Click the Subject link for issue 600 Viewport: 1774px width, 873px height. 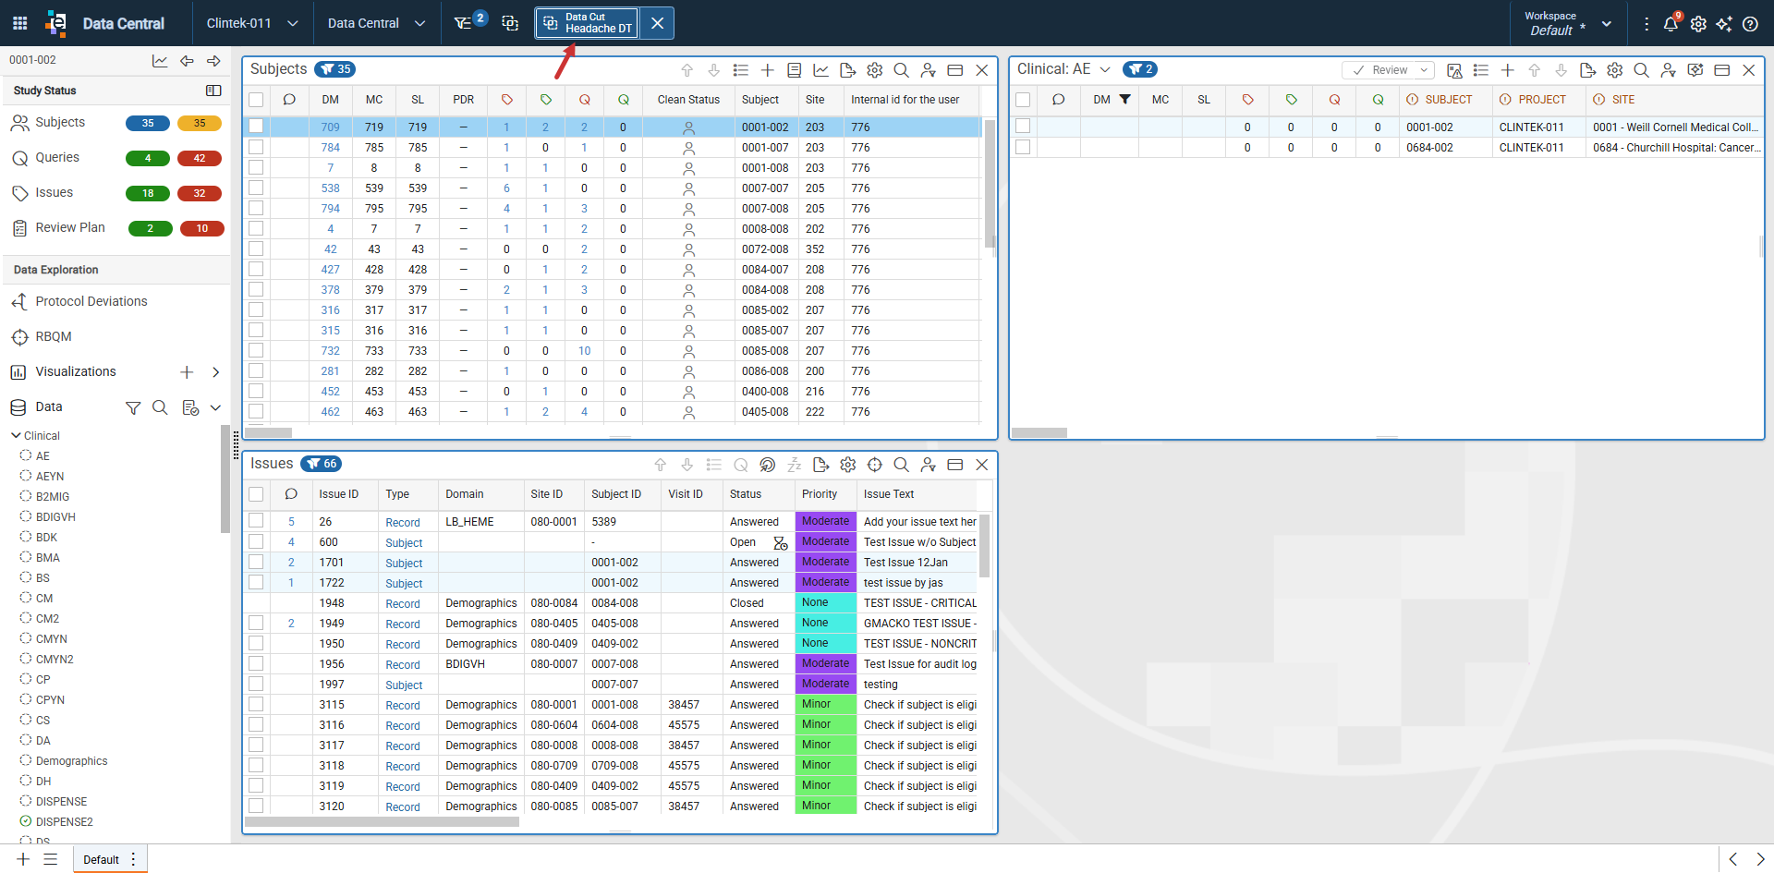click(404, 542)
